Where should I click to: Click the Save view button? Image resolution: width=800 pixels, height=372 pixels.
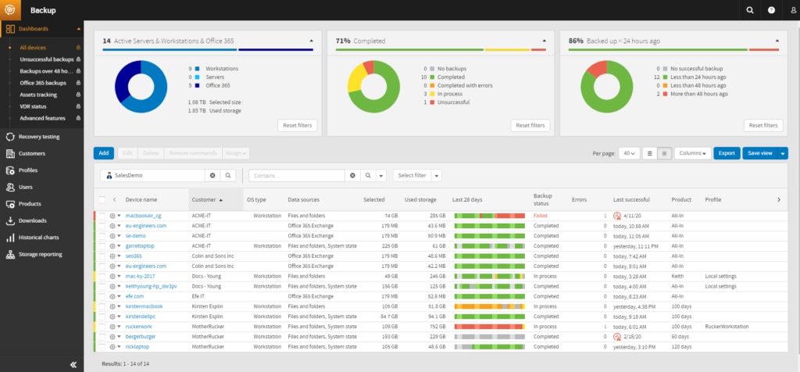(760, 153)
